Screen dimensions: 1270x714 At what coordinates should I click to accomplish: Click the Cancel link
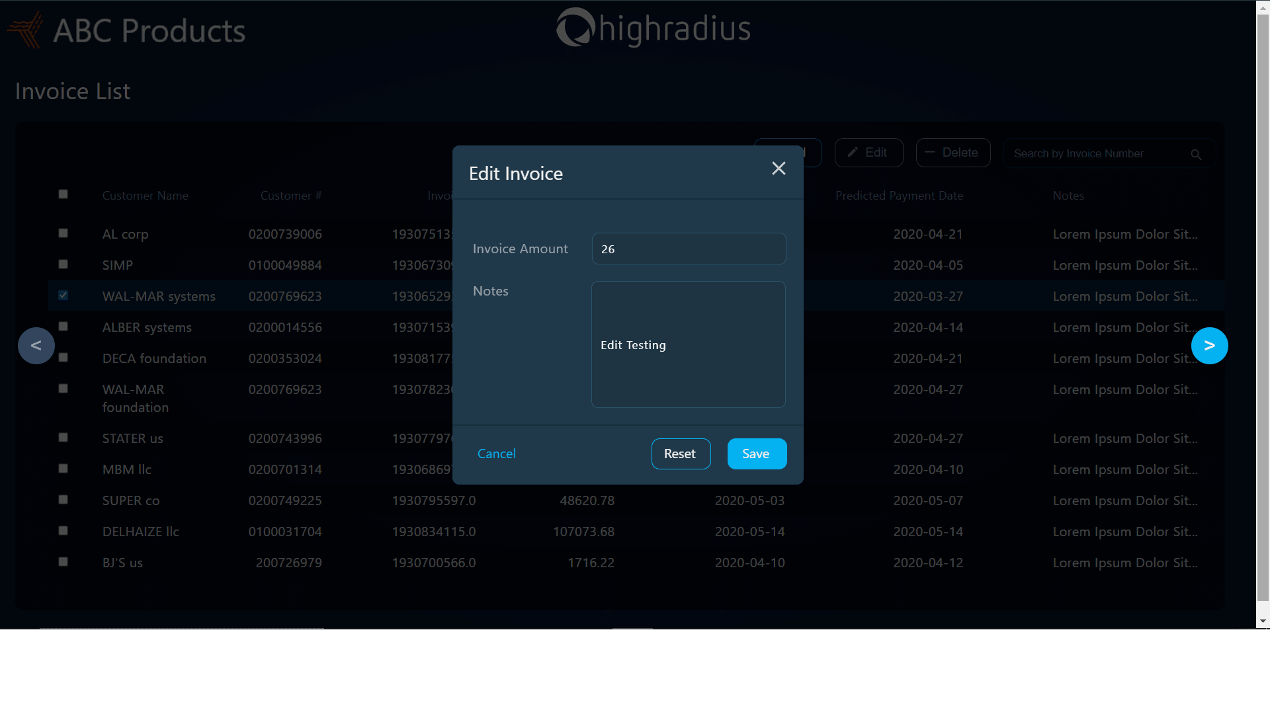496,454
